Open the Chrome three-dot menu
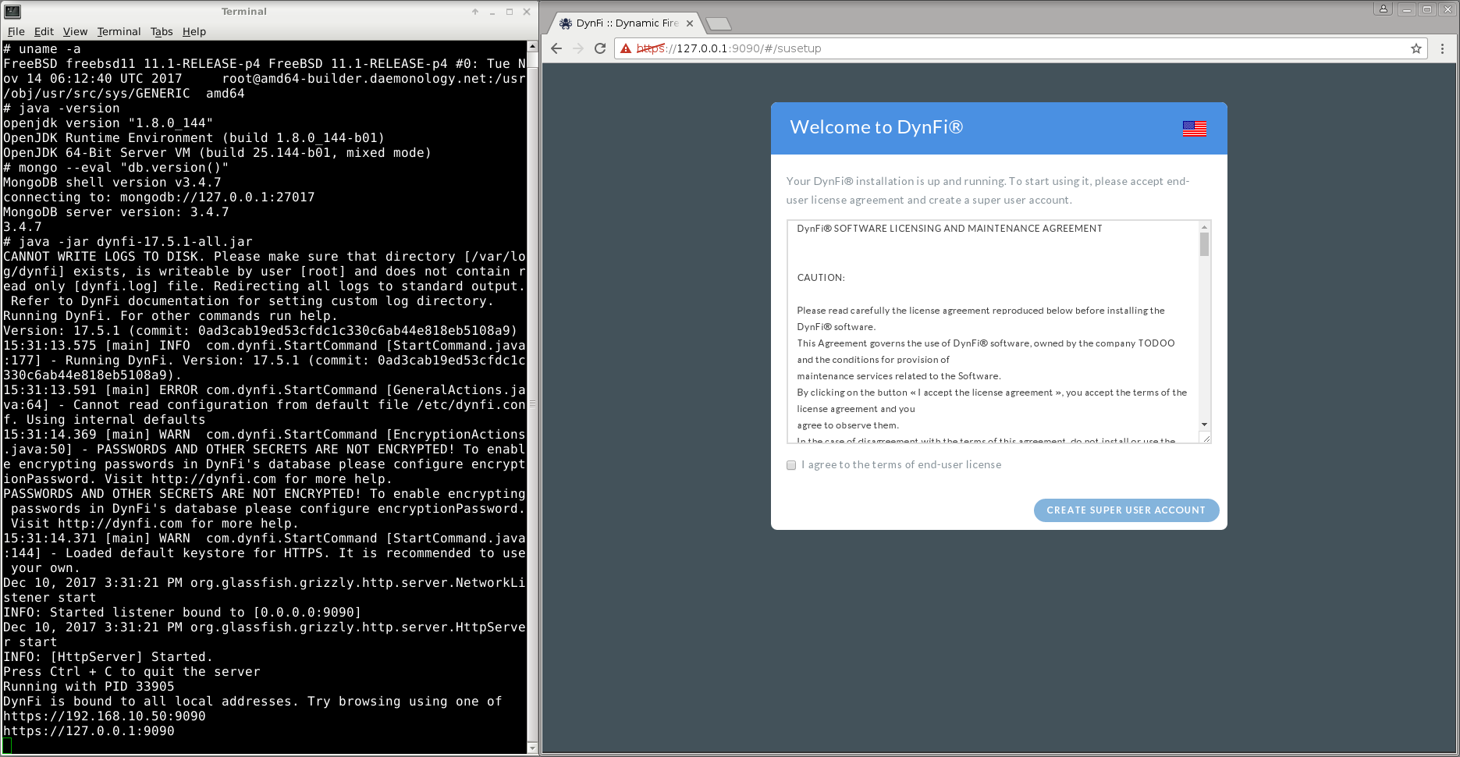1460x757 pixels. click(x=1442, y=48)
